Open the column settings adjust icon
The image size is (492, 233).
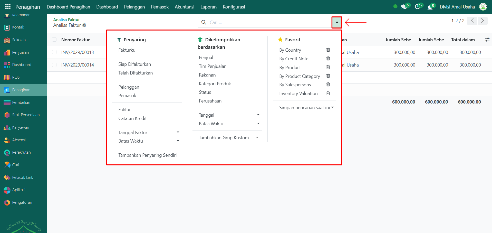tap(487, 40)
